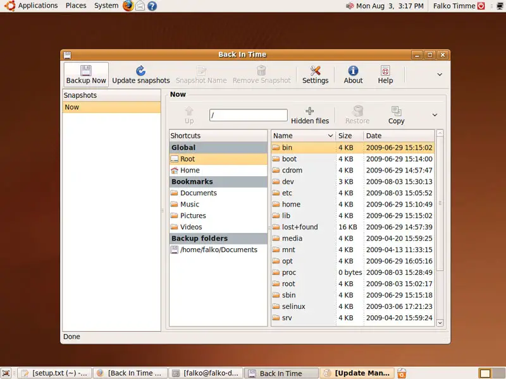Click the file list scroll down arrow
This screenshot has width=506, height=379.
(440, 323)
